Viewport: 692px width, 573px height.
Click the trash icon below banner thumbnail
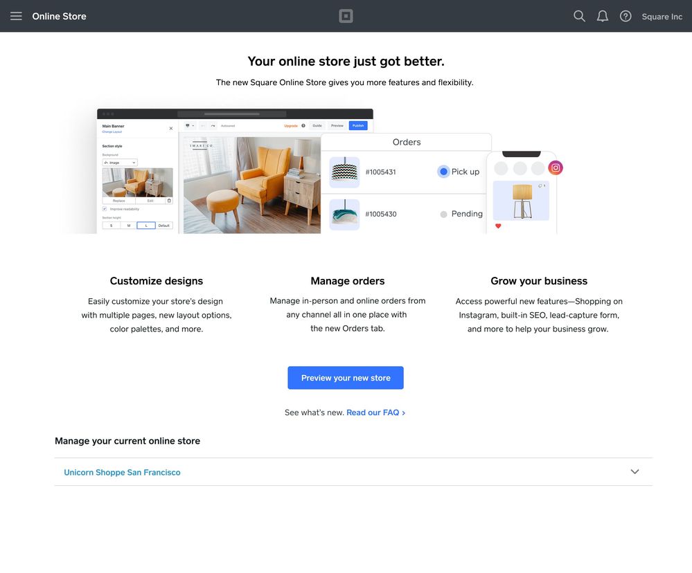pyautogui.click(x=169, y=201)
